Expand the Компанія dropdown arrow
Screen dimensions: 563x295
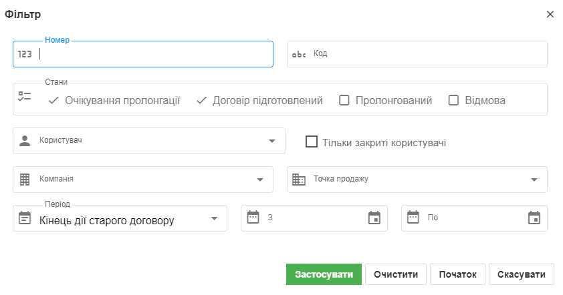[x=260, y=180]
